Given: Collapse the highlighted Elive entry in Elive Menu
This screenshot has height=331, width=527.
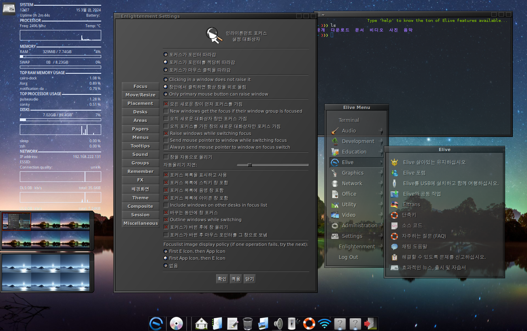Looking at the screenshot, I should 357,162.
